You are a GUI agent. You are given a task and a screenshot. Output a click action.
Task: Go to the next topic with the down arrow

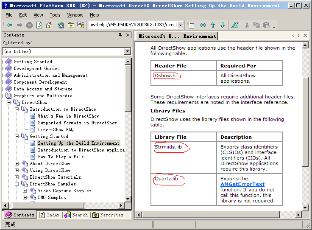pyautogui.click(x=223, y=25)
